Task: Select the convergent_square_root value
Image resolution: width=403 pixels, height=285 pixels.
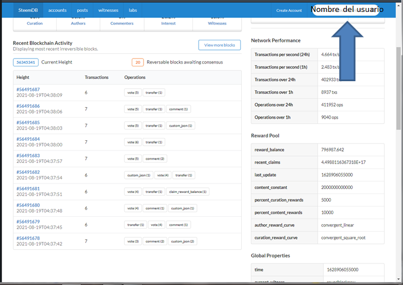Action: [343, 238]
